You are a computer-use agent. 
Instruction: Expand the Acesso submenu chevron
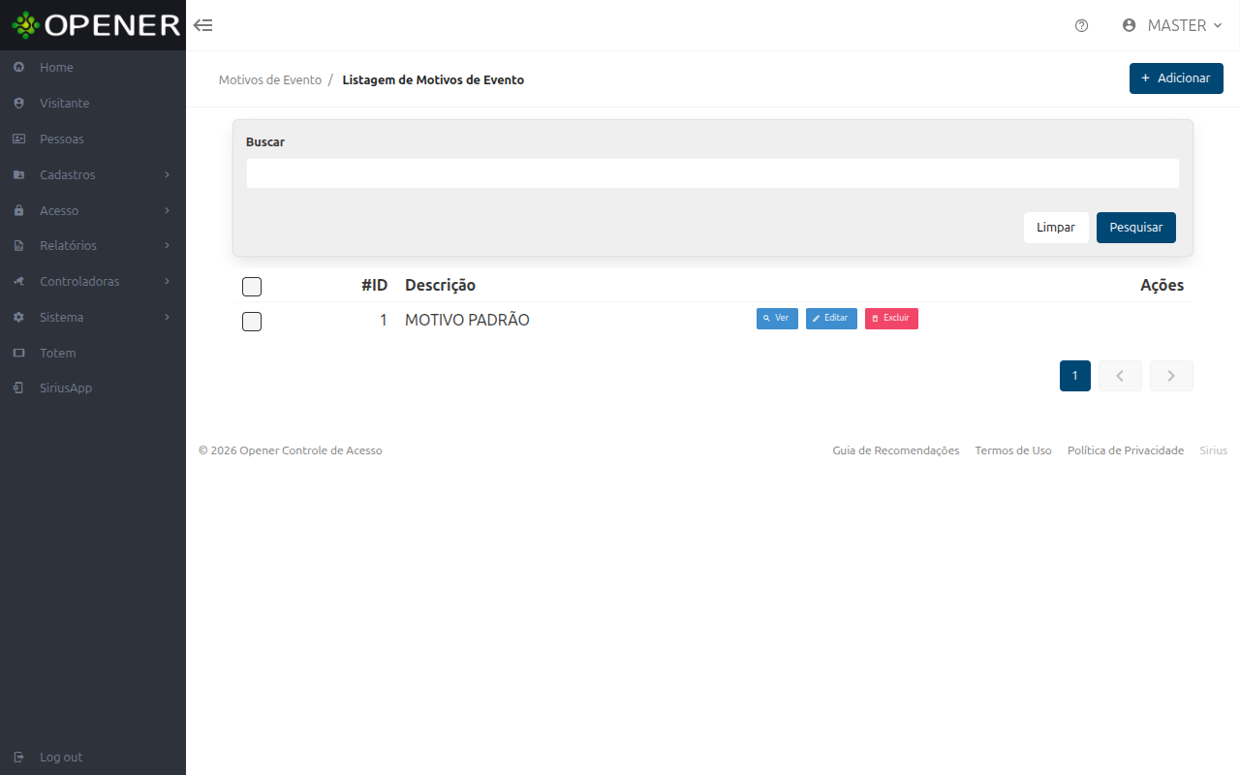tap(168, 210)
